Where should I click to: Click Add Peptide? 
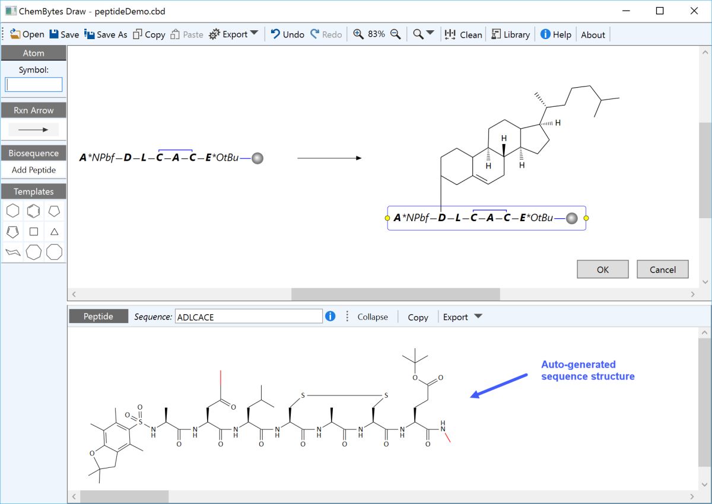click(34, 170)
